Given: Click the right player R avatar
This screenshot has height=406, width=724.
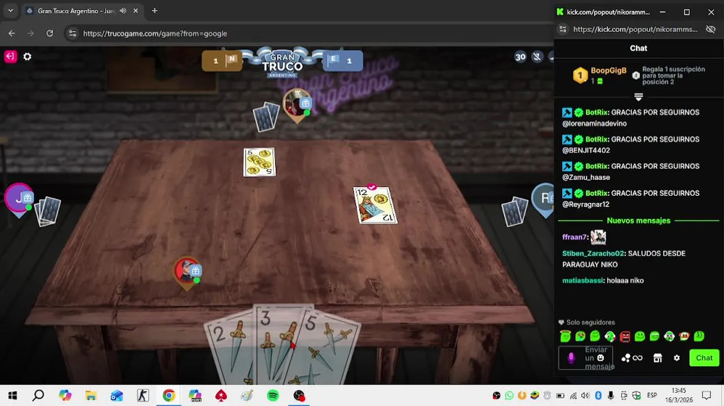Looking at the screenshot, I should tap(544, 198).
